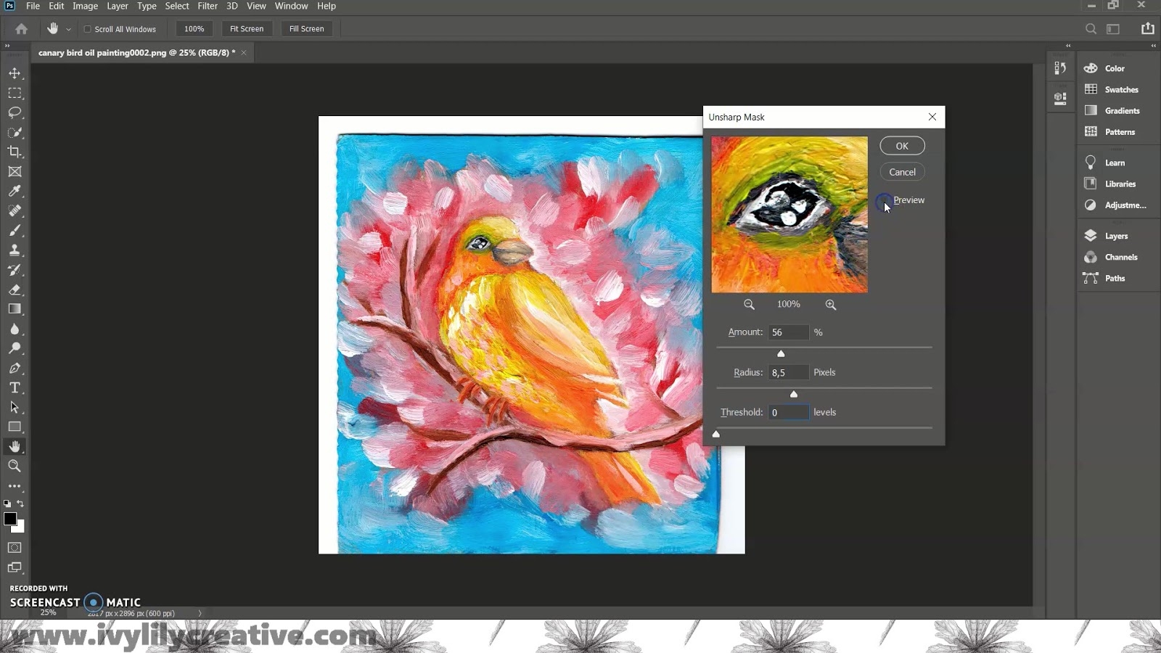Enable Scroll All Windows checkbox
This screenshot has height=653, width=1161.
click(x=88, y=29)
